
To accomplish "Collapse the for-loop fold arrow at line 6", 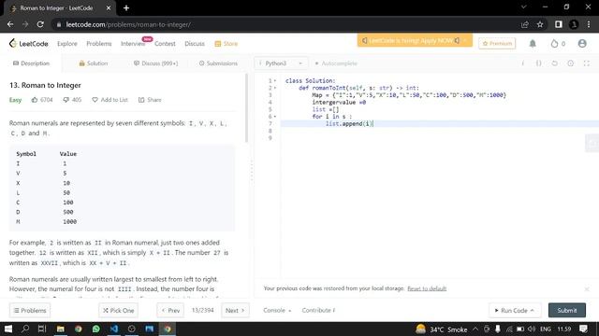I will click(275, 117).
